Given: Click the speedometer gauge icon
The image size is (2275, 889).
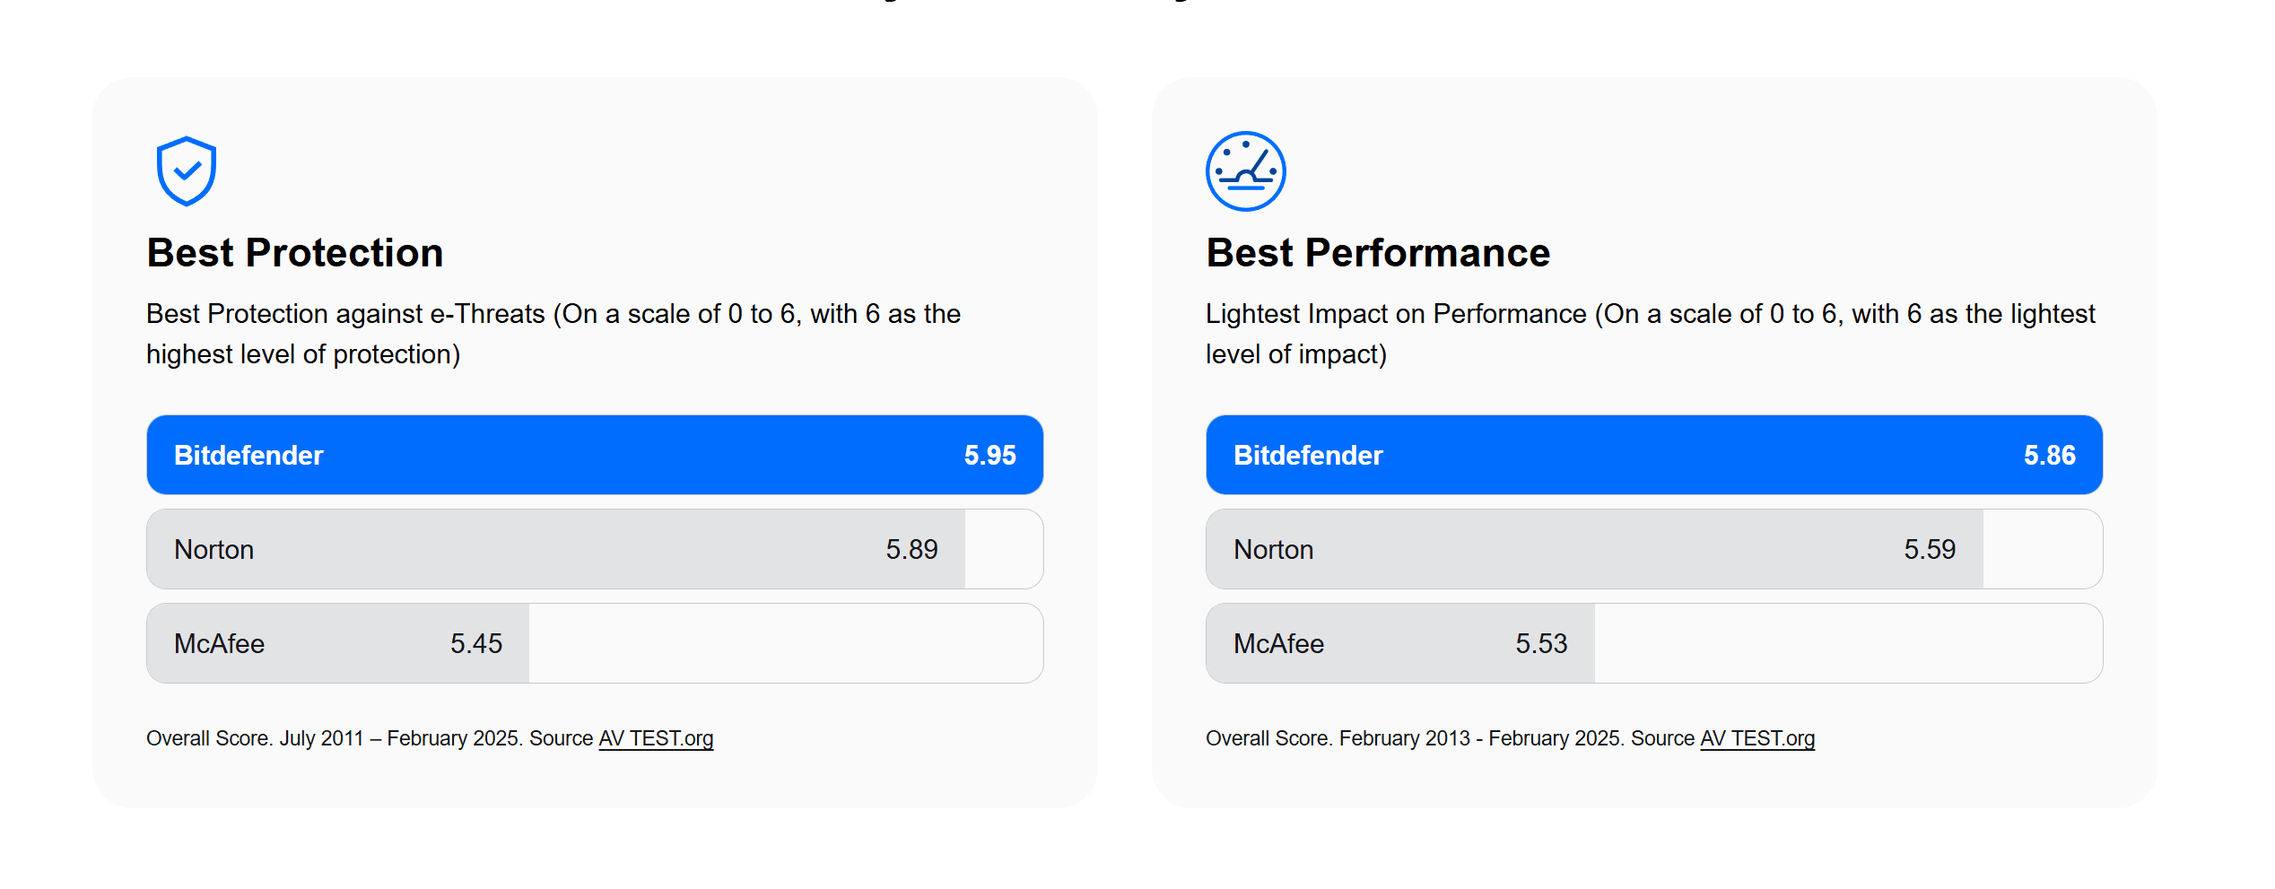Looking at the screenshot, I should click(1245, 171).
